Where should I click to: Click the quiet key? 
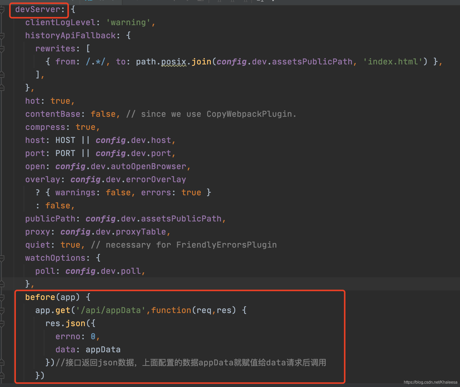click(38, 245)
